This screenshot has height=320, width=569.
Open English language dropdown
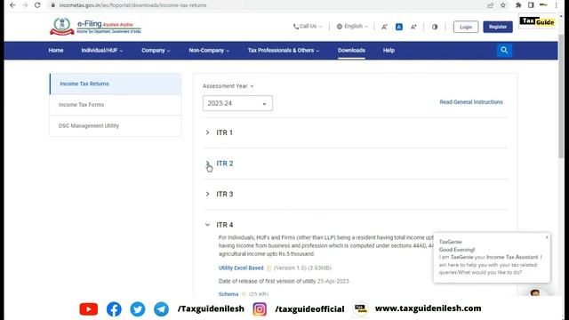352,27
